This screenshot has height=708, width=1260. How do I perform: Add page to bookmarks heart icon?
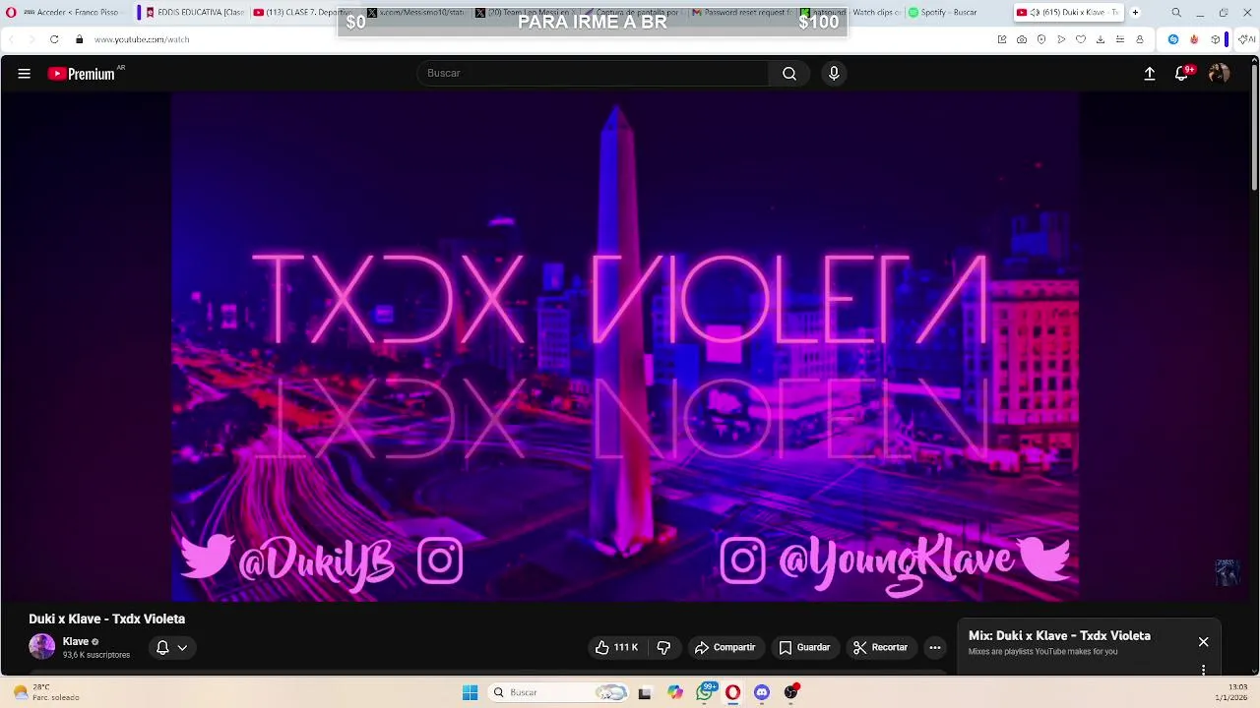(1081, 39)
